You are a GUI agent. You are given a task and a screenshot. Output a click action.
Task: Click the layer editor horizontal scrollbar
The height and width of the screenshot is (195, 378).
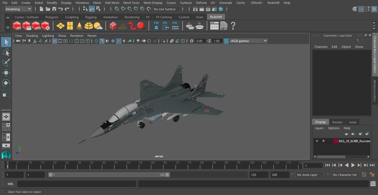coord(331,157)
